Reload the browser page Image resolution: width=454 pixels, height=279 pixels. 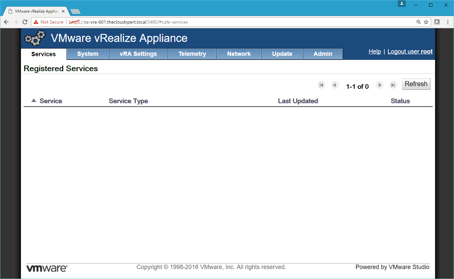tap(25, 22)
